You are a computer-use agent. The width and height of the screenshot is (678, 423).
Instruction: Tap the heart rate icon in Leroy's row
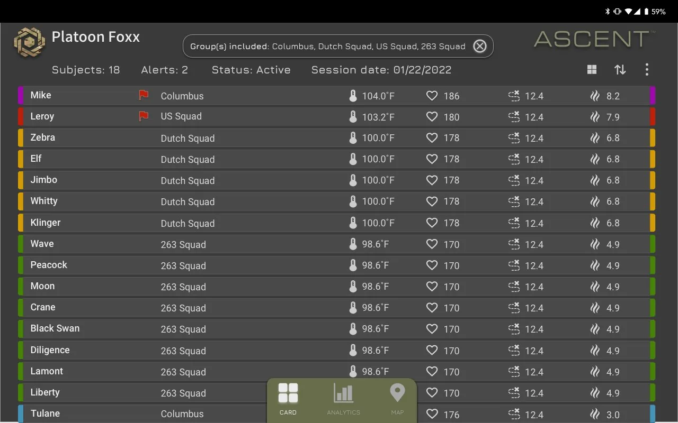coord(432,117)
